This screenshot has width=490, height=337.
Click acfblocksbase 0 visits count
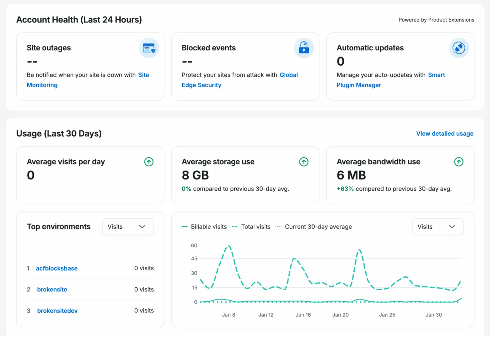144,268
